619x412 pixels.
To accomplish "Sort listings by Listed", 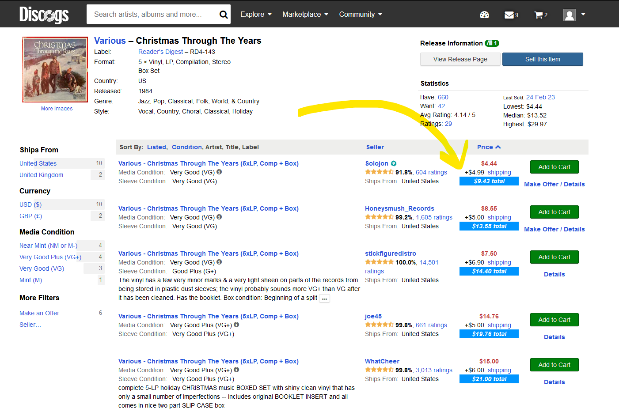I will [156, 147].
